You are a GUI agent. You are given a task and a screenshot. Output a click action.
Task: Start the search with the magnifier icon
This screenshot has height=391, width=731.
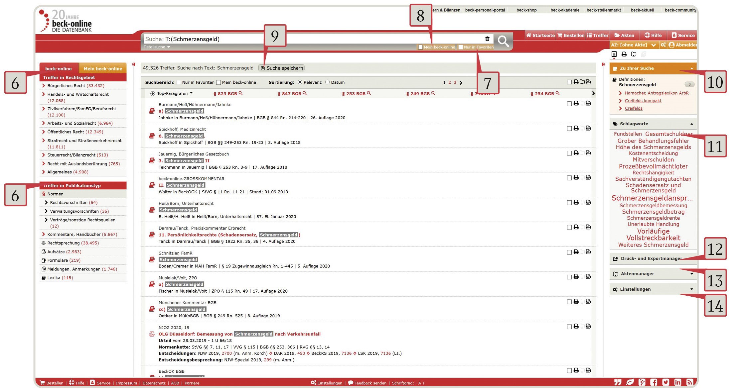click(503, 41)
